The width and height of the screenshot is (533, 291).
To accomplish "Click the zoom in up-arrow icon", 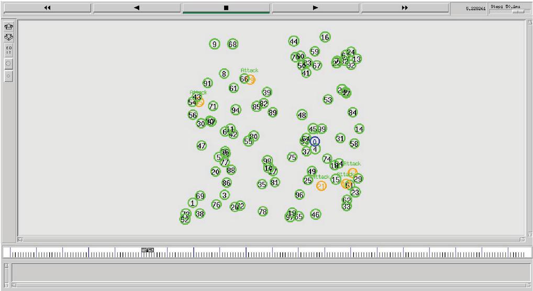I will 8,26.
